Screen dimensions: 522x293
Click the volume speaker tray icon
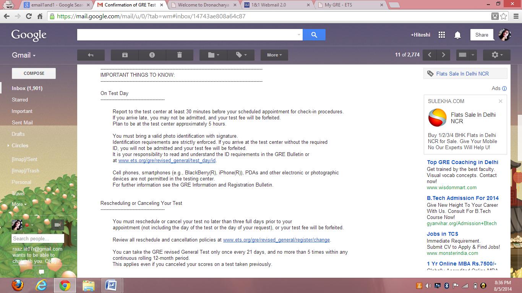pyautogui.click(x=428, y=286)
